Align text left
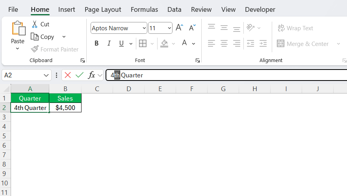Screen dimensions: 347x196 pyautogui.click(x=212, y=43)
